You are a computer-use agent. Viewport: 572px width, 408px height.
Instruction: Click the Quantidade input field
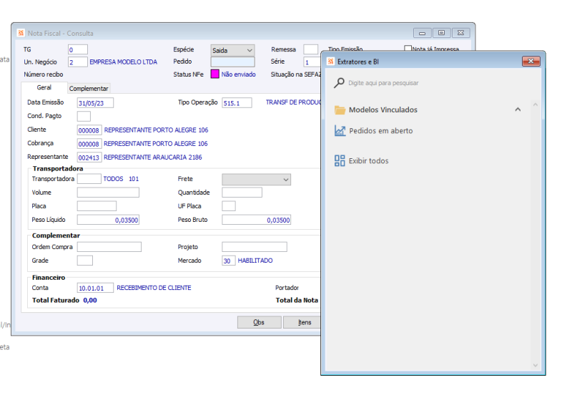tap(242, 193)
